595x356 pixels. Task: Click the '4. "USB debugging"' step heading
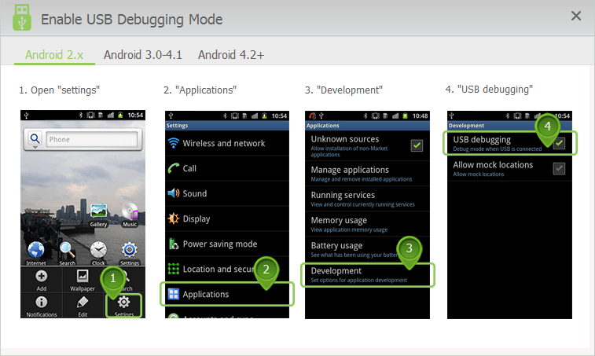(489, 90)
